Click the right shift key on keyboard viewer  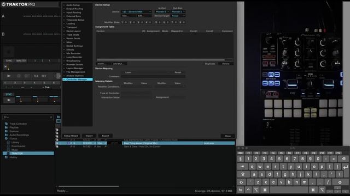pos(340,182)
